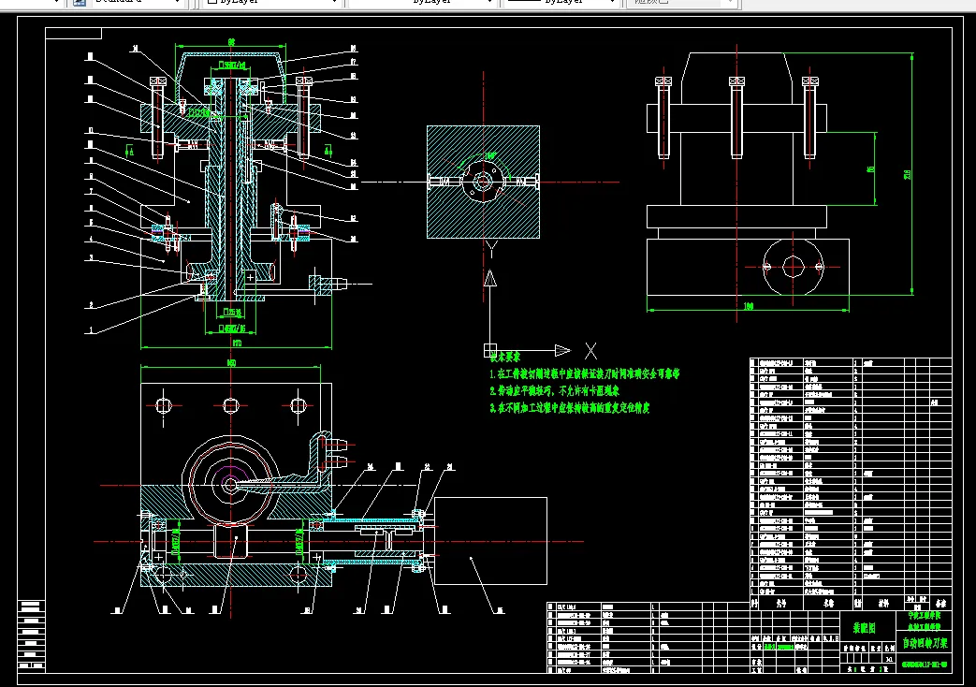
Task: Select the □45H7/f6 dimension under front view
Action: click(232, 329)
